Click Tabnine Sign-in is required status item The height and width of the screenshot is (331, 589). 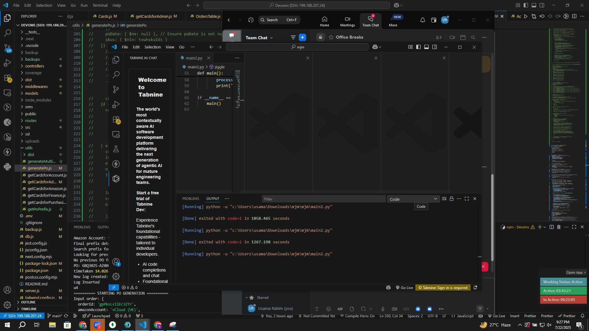[443, 287]
